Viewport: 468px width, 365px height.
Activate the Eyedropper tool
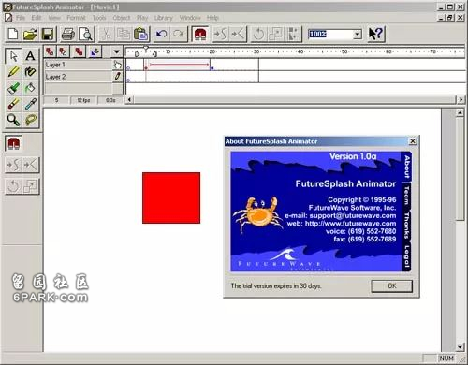[x=30, y=104]
